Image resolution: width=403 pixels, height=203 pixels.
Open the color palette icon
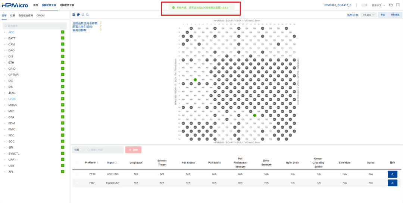pos(78,15)
